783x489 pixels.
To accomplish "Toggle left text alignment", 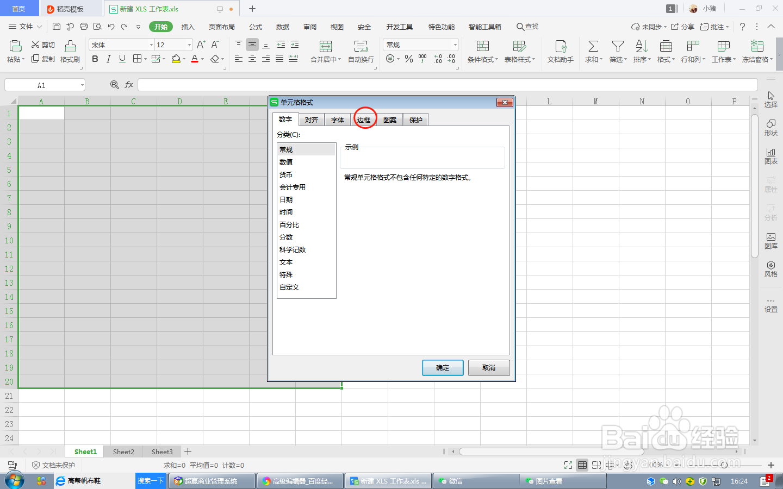I will click(x=239, y=59).
